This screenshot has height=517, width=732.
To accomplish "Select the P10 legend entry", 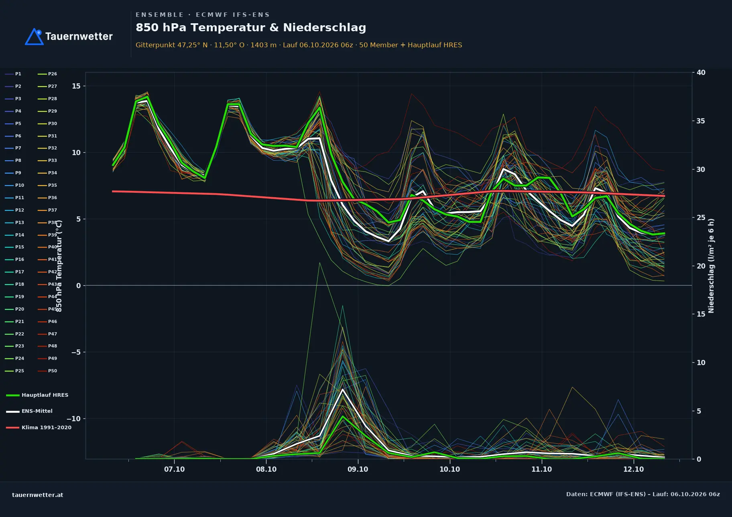I will [x=14, y=186].
